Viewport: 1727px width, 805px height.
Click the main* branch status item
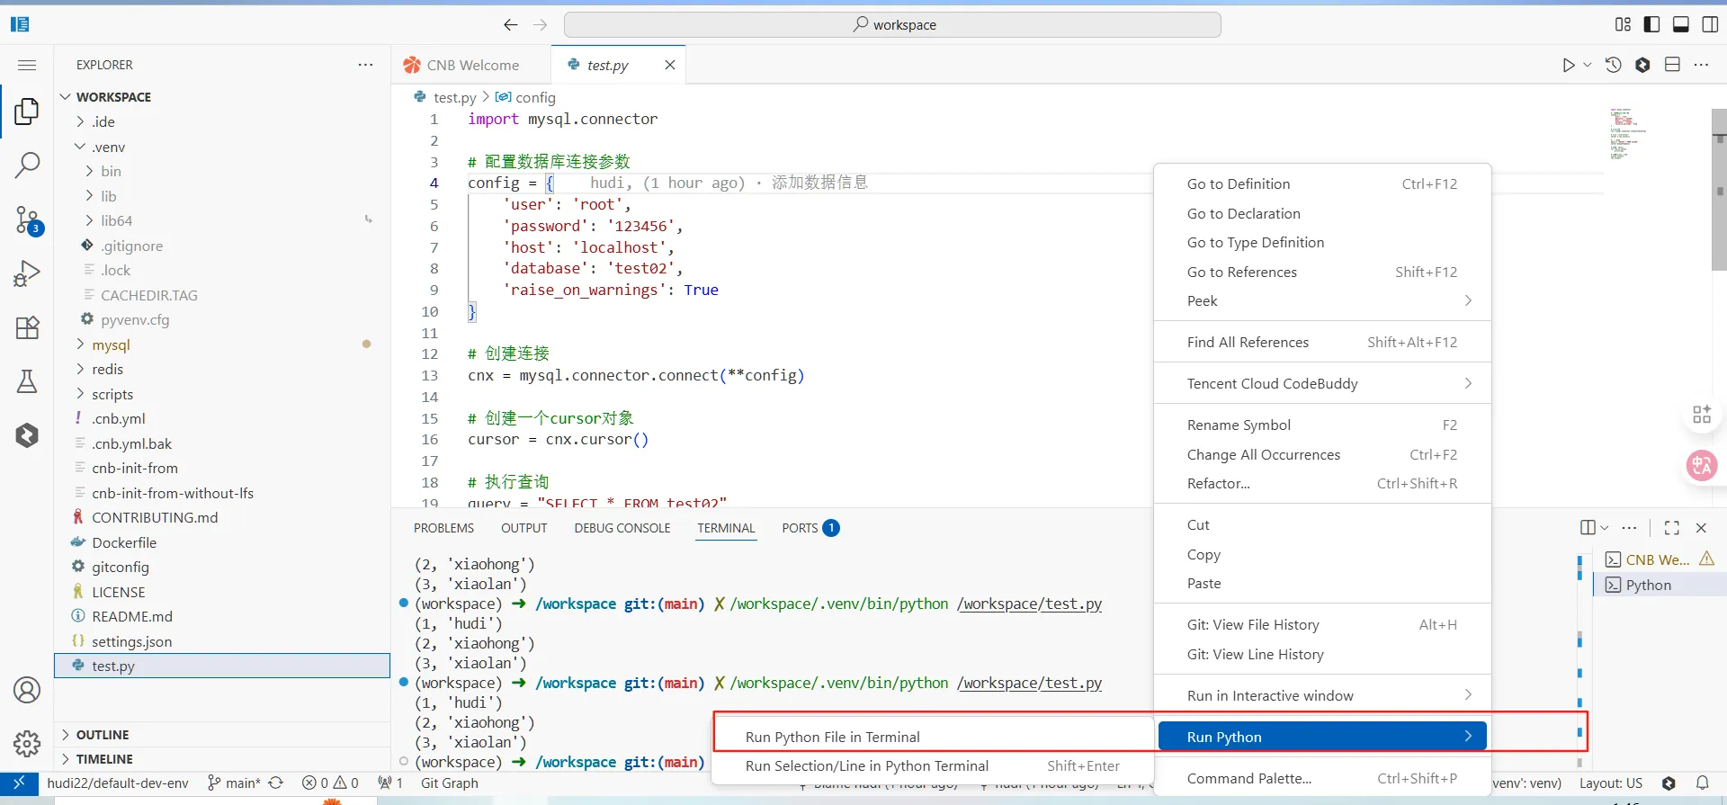click(x=234, y=783)
